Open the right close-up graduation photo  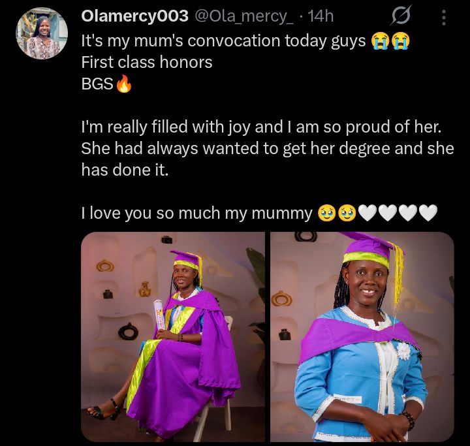362,336
